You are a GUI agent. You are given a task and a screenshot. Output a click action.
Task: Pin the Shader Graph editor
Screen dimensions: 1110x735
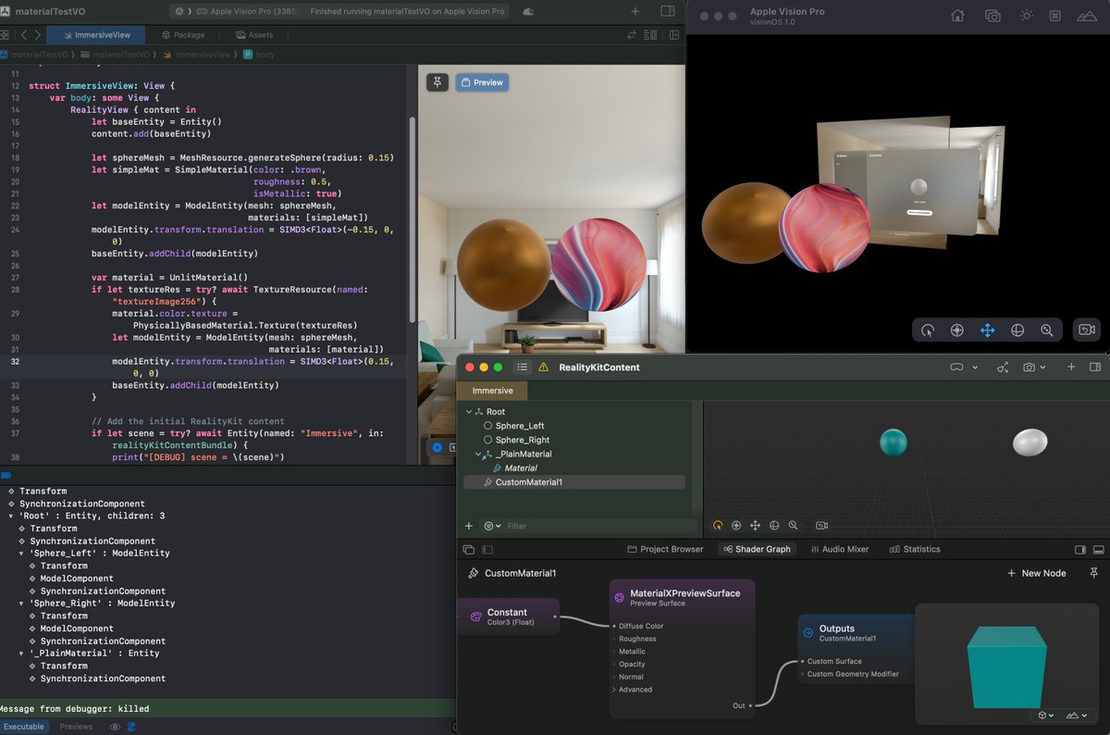[x=1094, y=573]
